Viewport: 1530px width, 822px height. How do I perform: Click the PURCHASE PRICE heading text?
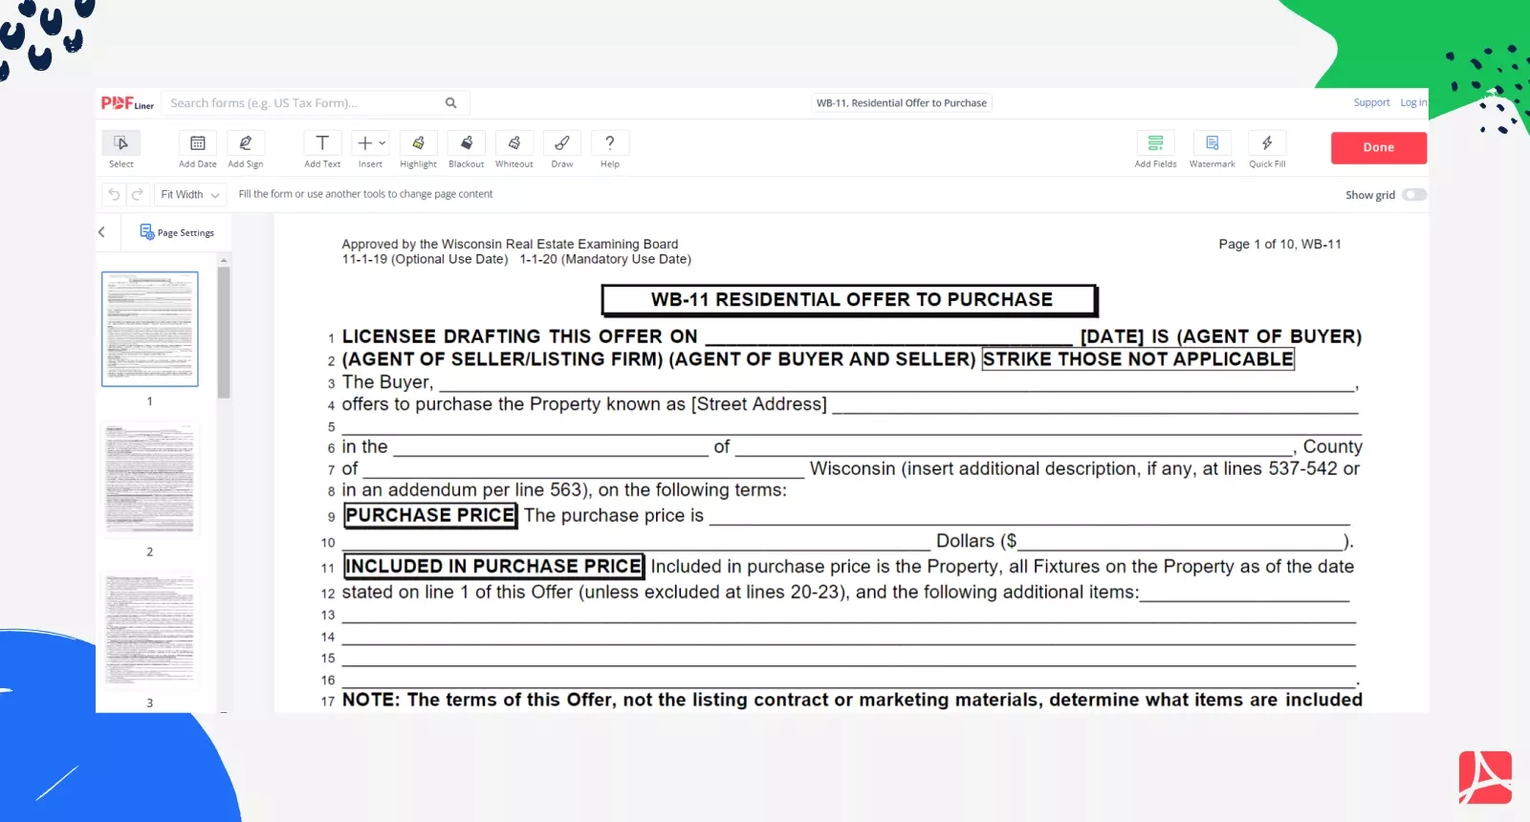click(430, 515)
